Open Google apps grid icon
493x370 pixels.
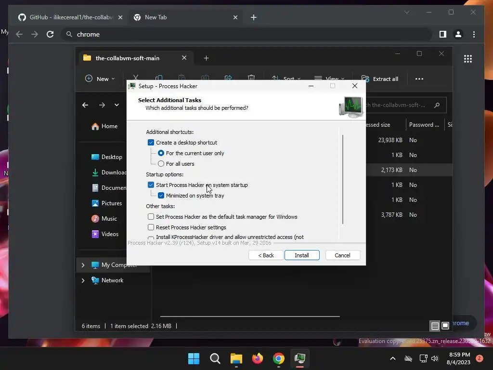coord(468,59)
